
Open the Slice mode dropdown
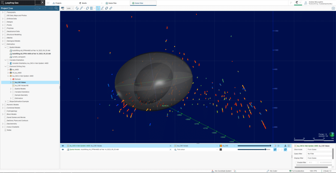coord(319,150)
